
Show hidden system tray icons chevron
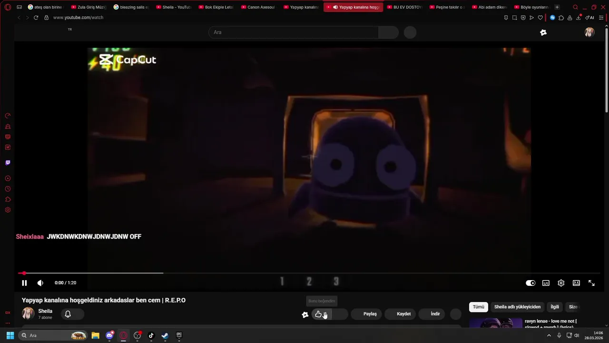[x=549, y=335]
